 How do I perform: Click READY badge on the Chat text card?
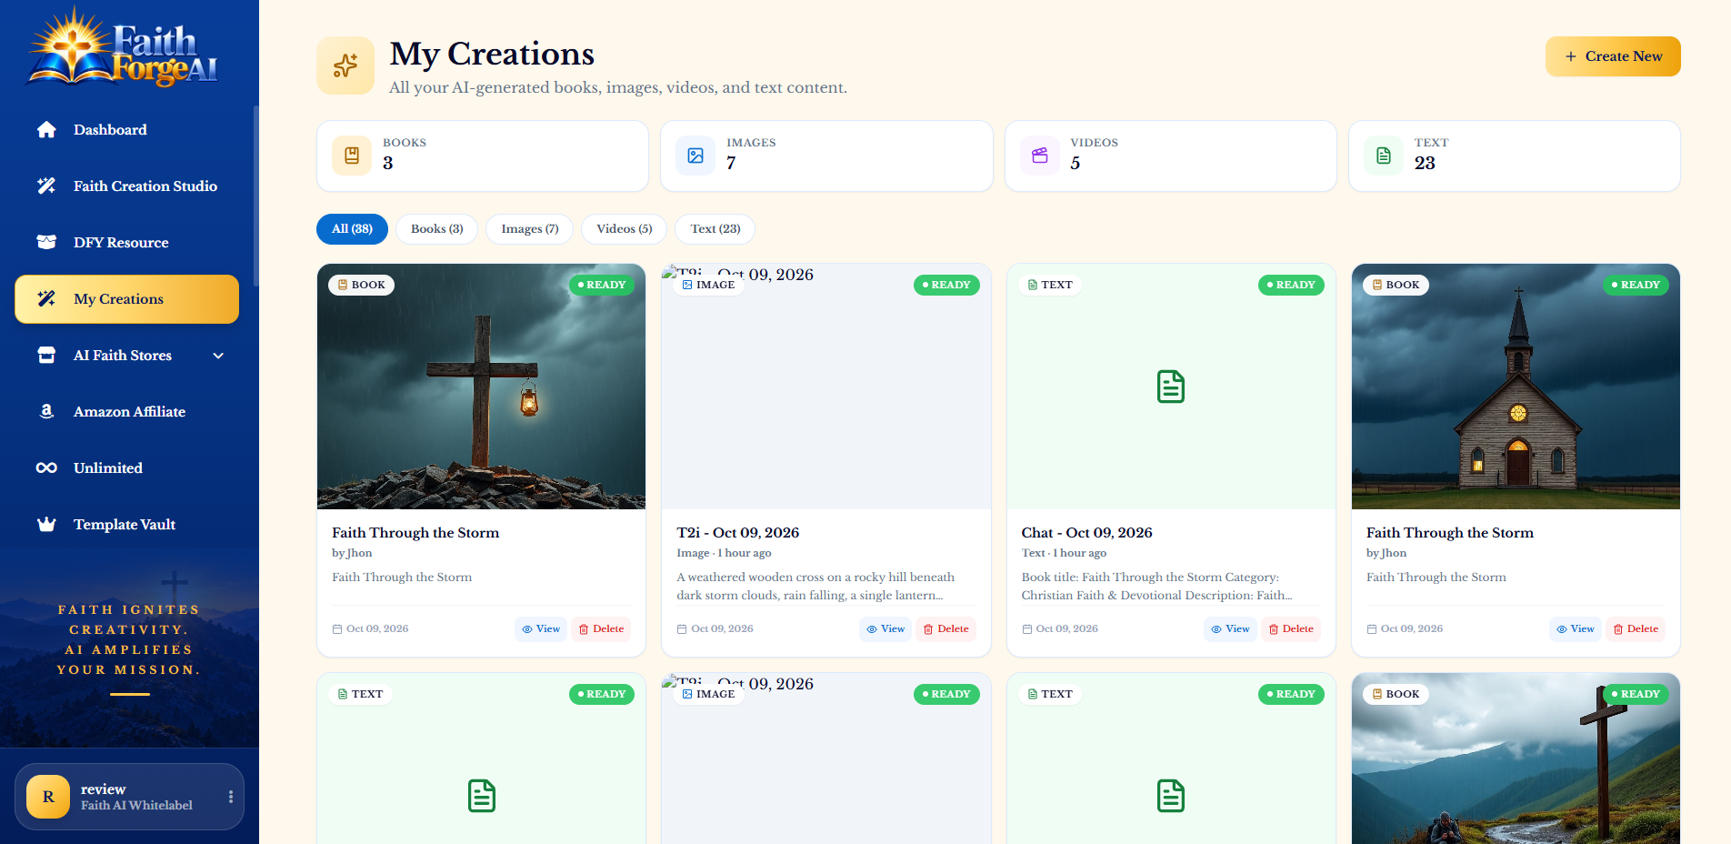1291,285
